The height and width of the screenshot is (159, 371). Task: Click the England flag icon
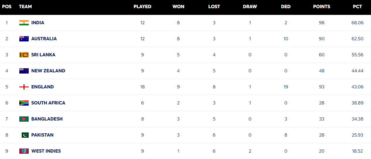(x=24, y=87)
